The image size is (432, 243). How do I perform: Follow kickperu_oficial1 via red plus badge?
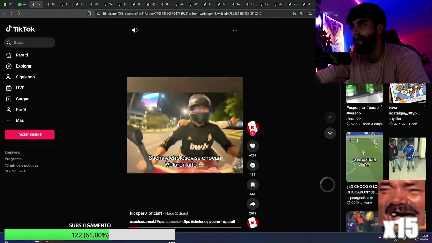pos(253,133)
